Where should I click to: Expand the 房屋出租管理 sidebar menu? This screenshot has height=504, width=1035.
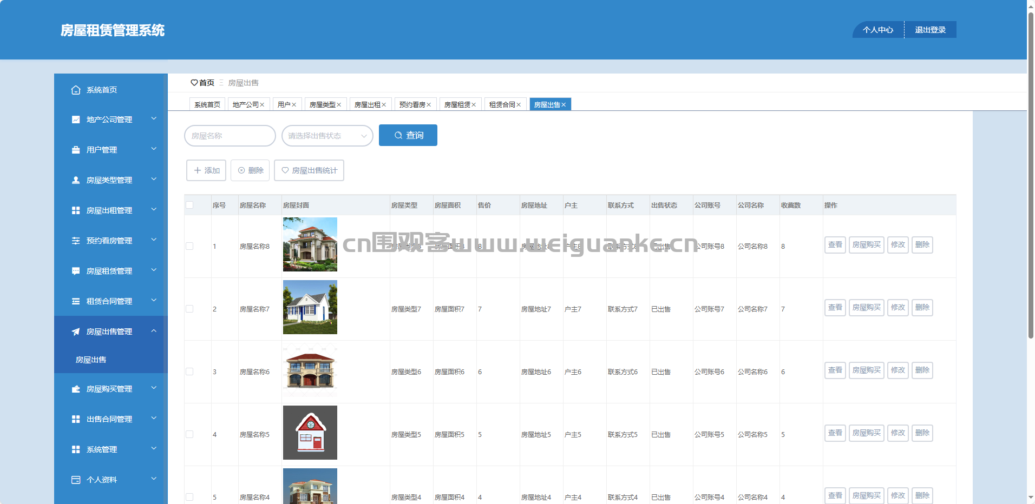point(154,209)
